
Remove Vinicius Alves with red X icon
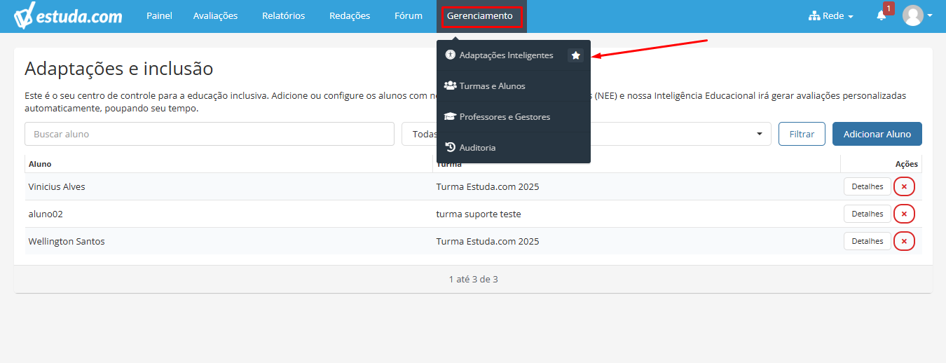click(904, 186)
